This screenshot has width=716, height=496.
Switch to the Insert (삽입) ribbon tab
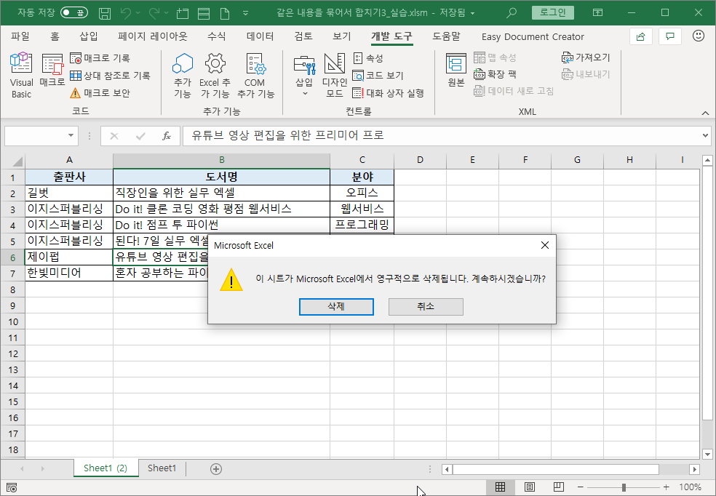[88, 36]
